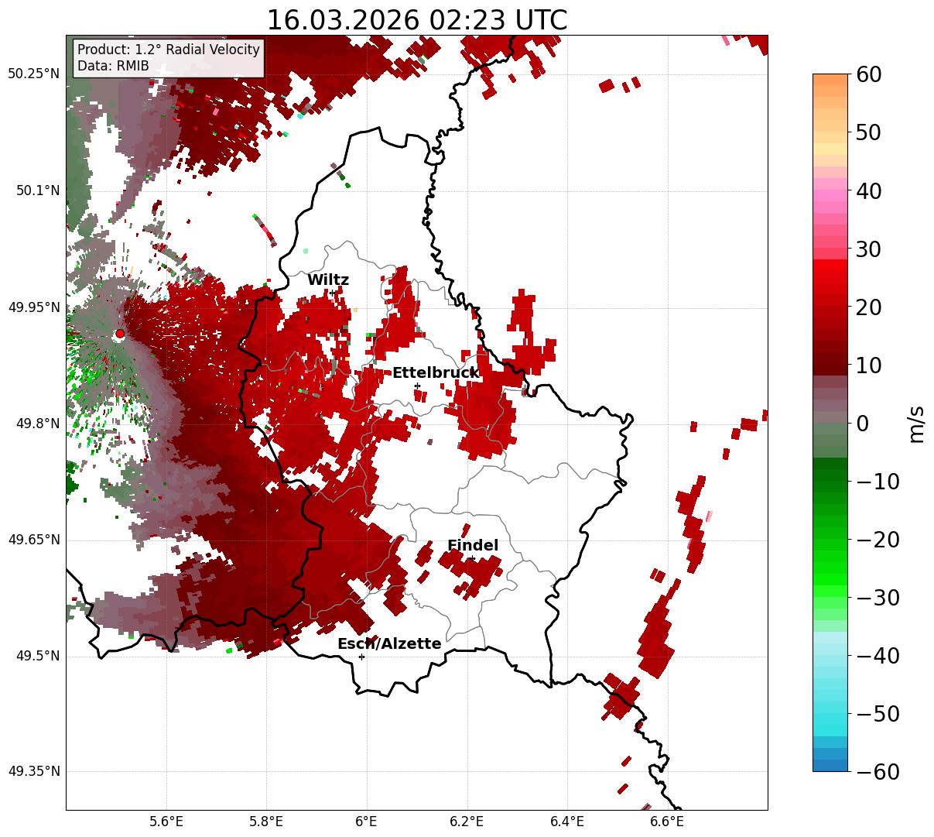The height and width of the screenshot is (837, 934).
Task: Click the 49.5°N latitude label
Action: pyautogui.click(x=37, y=656)
